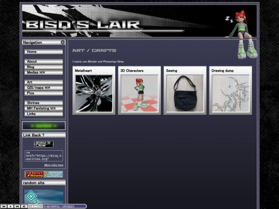Open the Pics page
The image size is (279, 209).
click(x=43, y=93)
